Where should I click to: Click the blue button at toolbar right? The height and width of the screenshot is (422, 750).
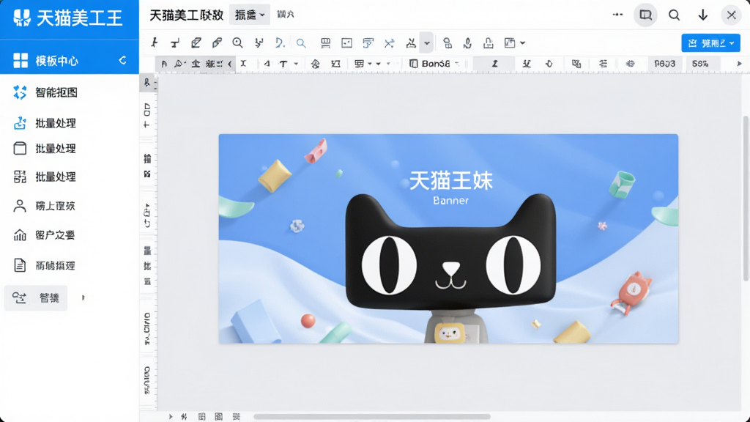[x=710, y=43]
